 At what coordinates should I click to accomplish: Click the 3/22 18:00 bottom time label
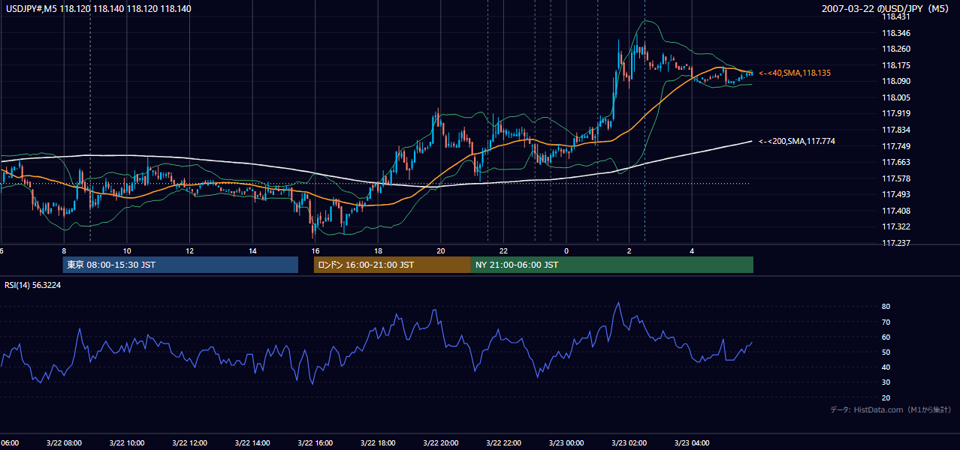coord(377,442)
